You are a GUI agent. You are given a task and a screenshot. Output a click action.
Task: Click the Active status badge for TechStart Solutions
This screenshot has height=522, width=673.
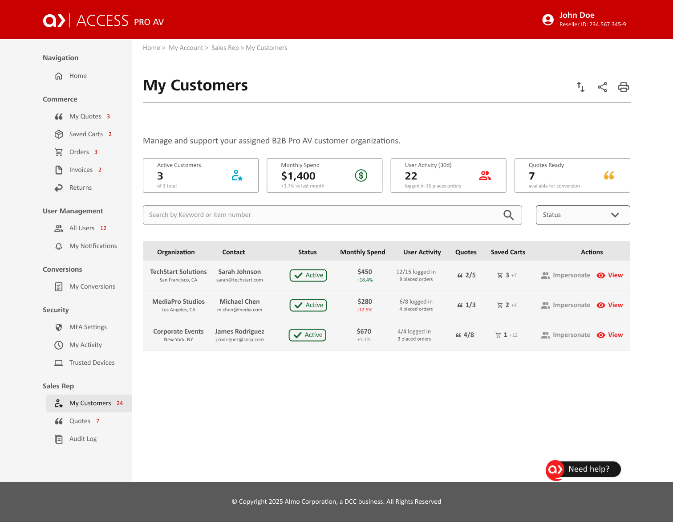point(308,276)
